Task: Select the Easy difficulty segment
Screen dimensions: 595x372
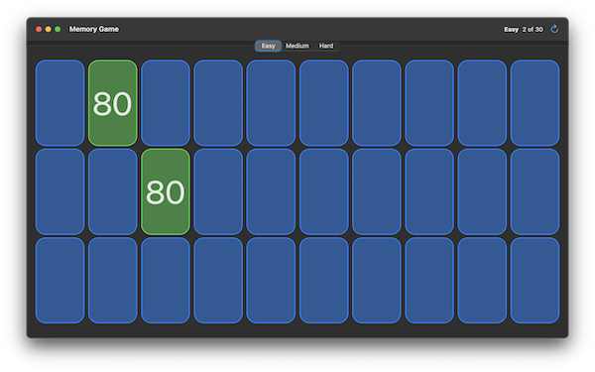Action: coord(269,46)
